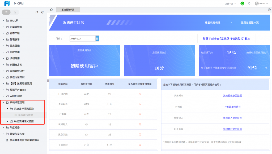Open the 正體中文 language dropdown

(230, 3)
